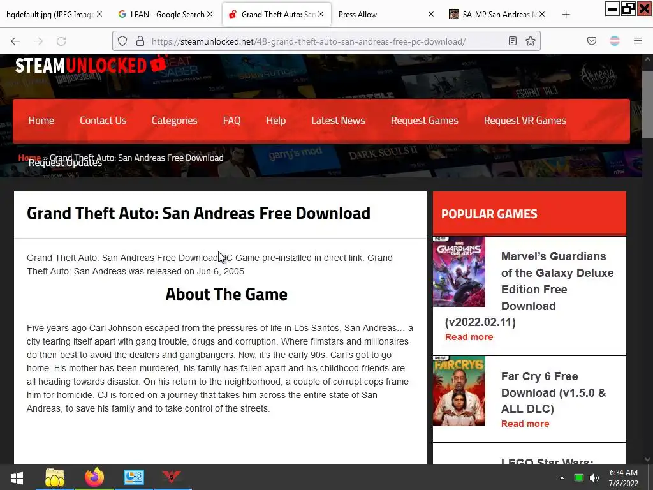This screenshot has height=490, width=653.
Task: Close the Grand Theft Auto tab
Action: pyautogui.click(x=321, y=14)
